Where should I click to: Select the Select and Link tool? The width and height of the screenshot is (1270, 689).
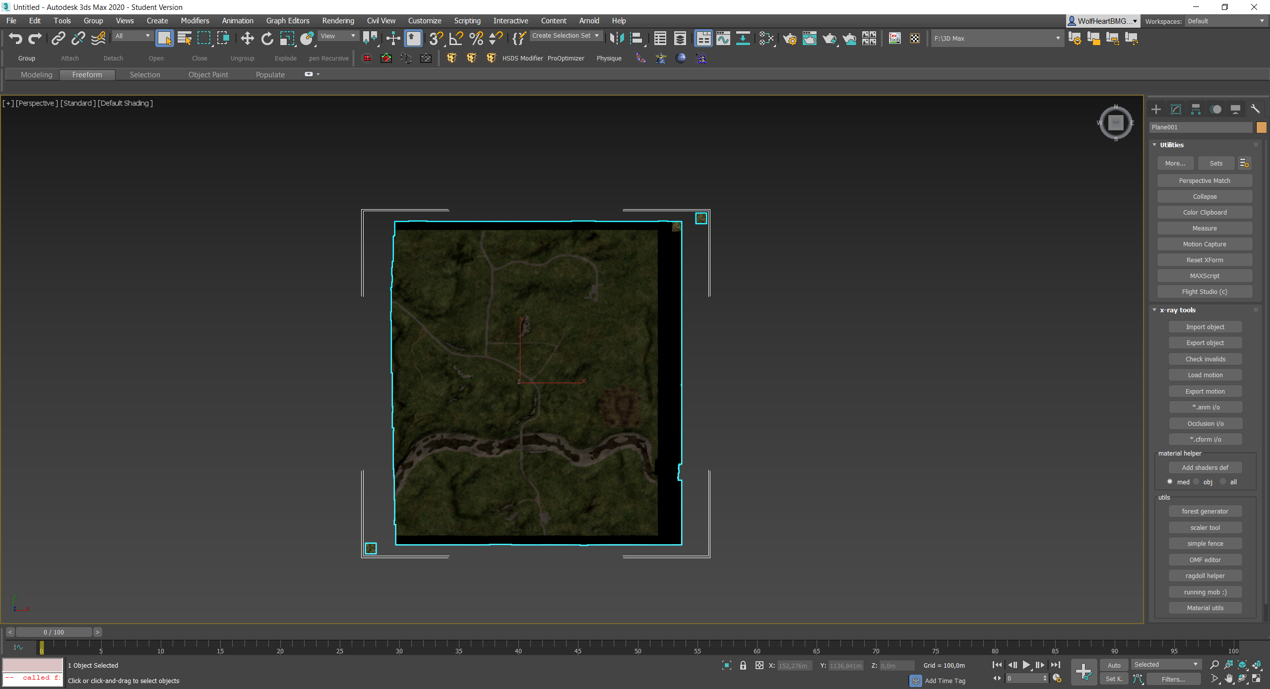point(59,38)
